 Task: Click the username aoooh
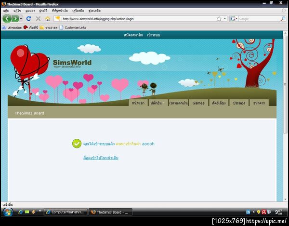pyautogui.click(x=148, y=144)
